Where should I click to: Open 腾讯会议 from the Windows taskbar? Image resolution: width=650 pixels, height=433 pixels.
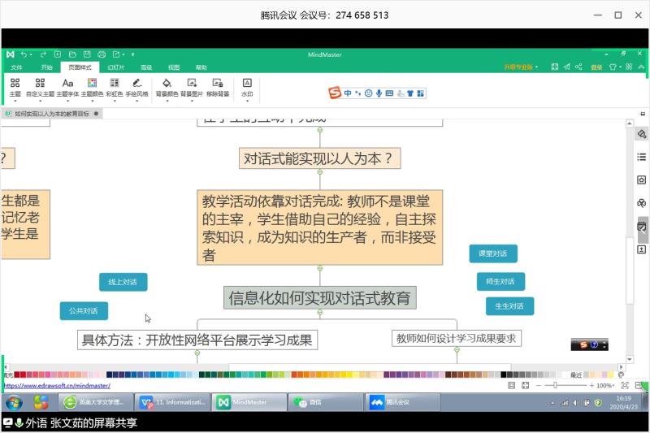401,402
